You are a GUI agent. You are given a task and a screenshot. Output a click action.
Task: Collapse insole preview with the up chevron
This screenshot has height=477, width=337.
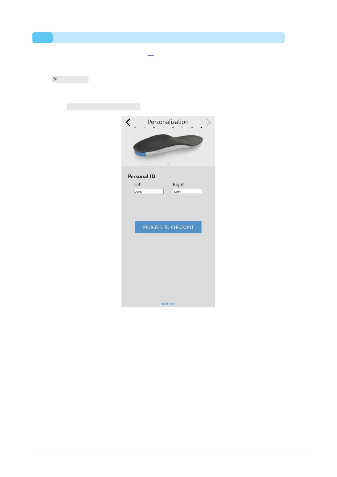tap(168, 164)
